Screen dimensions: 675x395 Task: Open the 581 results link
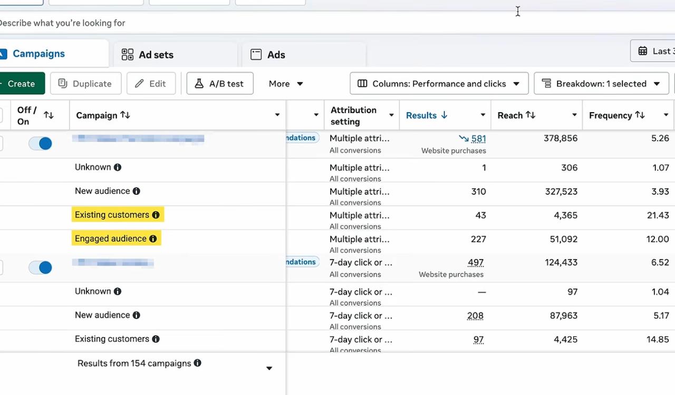point(478,139)
